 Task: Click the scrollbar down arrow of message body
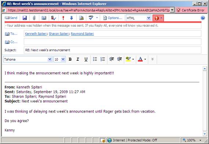pyautogui.click(x=205, y=134)
